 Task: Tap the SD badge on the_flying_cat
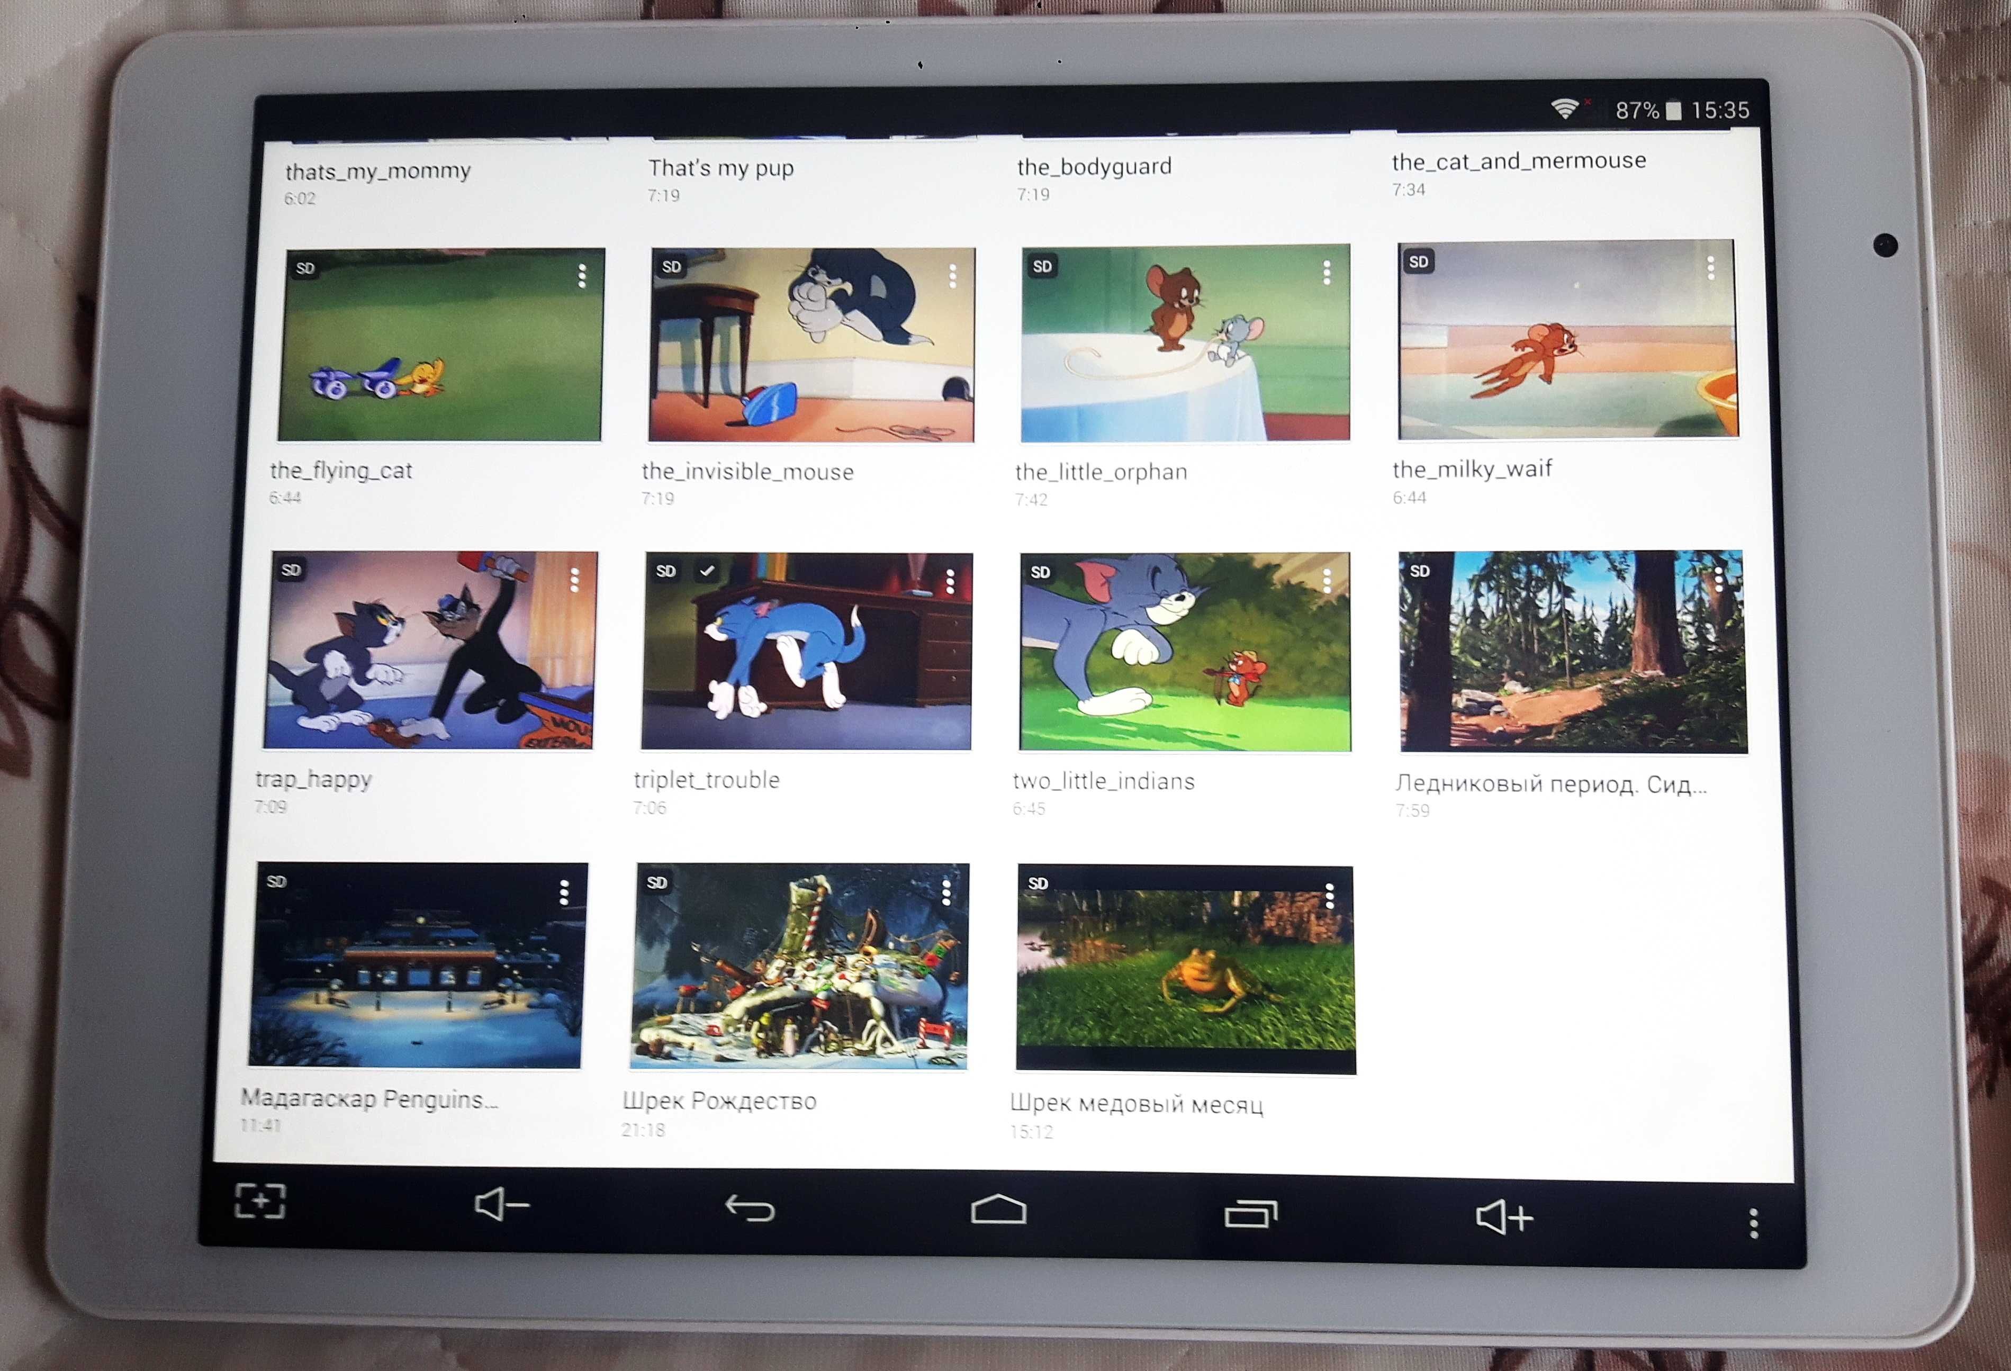(x=305, y=268)
